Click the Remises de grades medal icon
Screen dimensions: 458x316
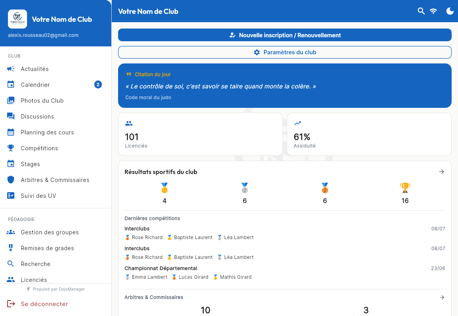pyautogui.click(x=11, y=248)
